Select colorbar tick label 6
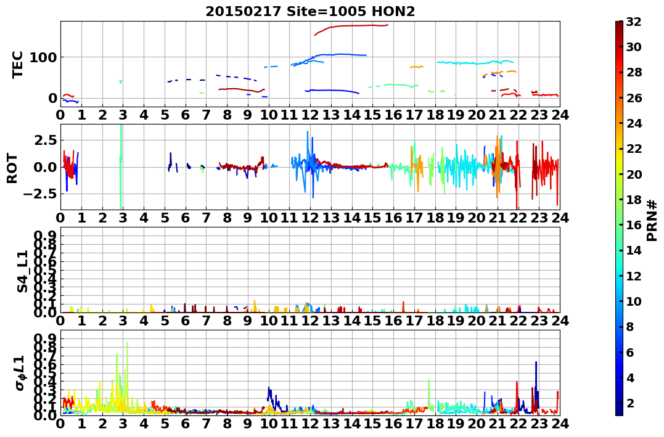This screenshot has width=664, height=437. pyautogui.click(x=630, y=352)
